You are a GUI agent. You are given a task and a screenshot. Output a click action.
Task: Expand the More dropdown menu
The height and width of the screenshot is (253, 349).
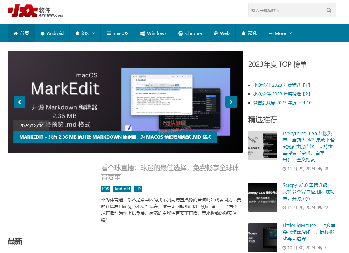coord(280,33)
